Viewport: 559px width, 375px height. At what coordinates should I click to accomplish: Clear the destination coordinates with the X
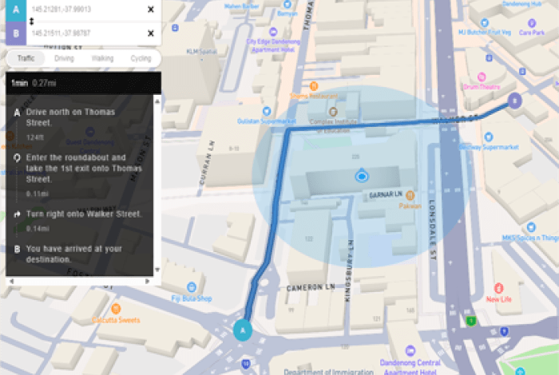coord(151,33)
